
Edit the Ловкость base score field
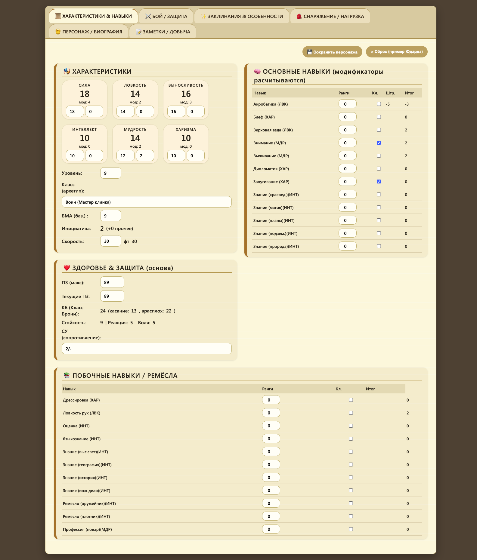pyautogui.click(x=125, y=111)
